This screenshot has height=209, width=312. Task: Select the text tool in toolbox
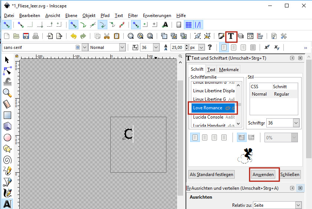tap(7, 204)
